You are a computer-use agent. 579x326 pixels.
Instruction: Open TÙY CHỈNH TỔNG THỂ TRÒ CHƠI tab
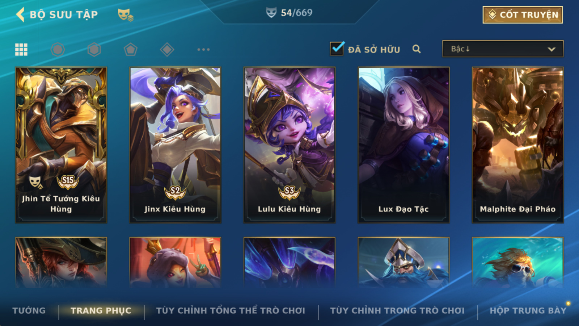pos(231,310)
